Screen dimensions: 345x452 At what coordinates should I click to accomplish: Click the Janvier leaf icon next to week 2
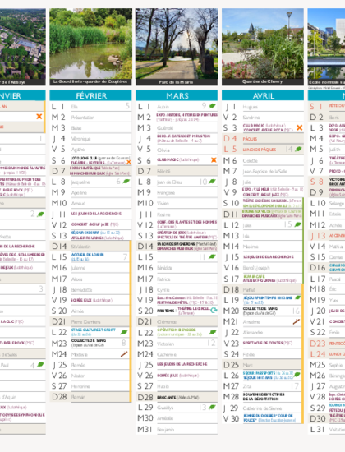(41, 214)
